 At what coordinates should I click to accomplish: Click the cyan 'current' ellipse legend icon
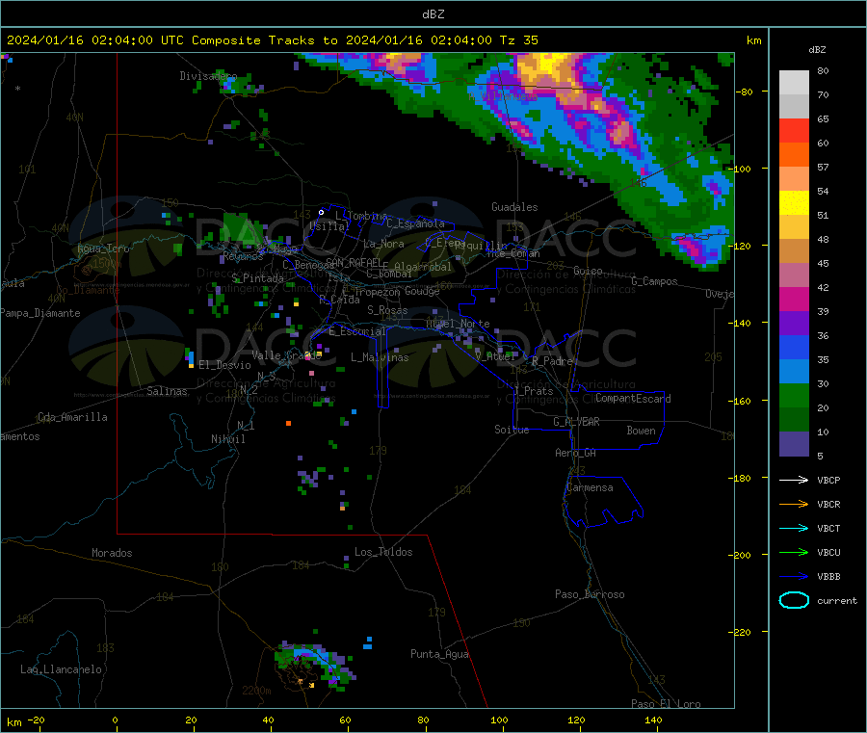[794, 600]
